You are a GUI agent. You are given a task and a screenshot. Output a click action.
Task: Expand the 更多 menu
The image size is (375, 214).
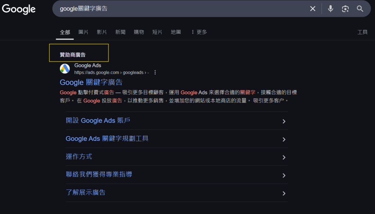point(199,32)
